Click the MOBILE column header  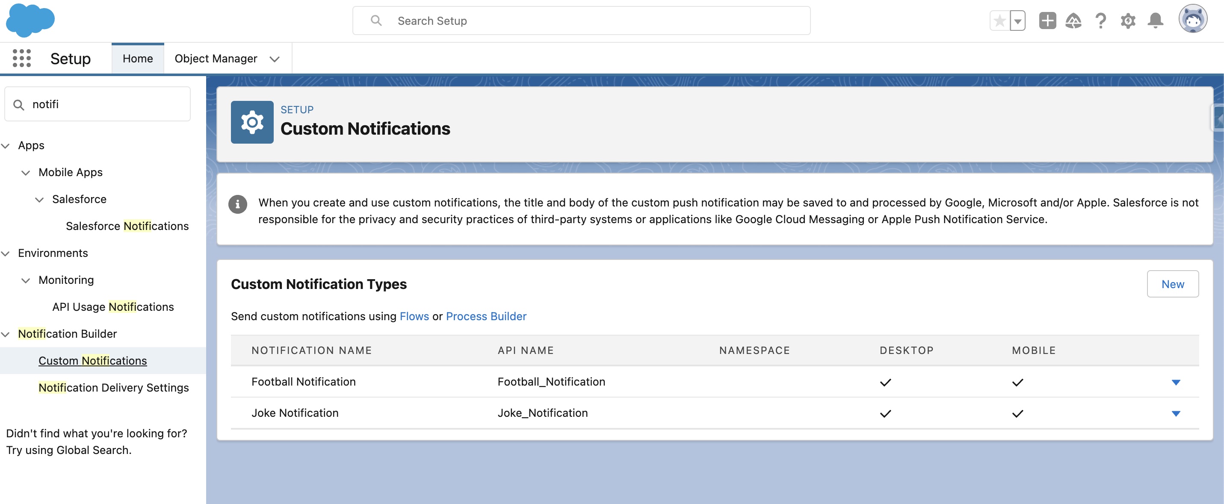(1033, 351)
